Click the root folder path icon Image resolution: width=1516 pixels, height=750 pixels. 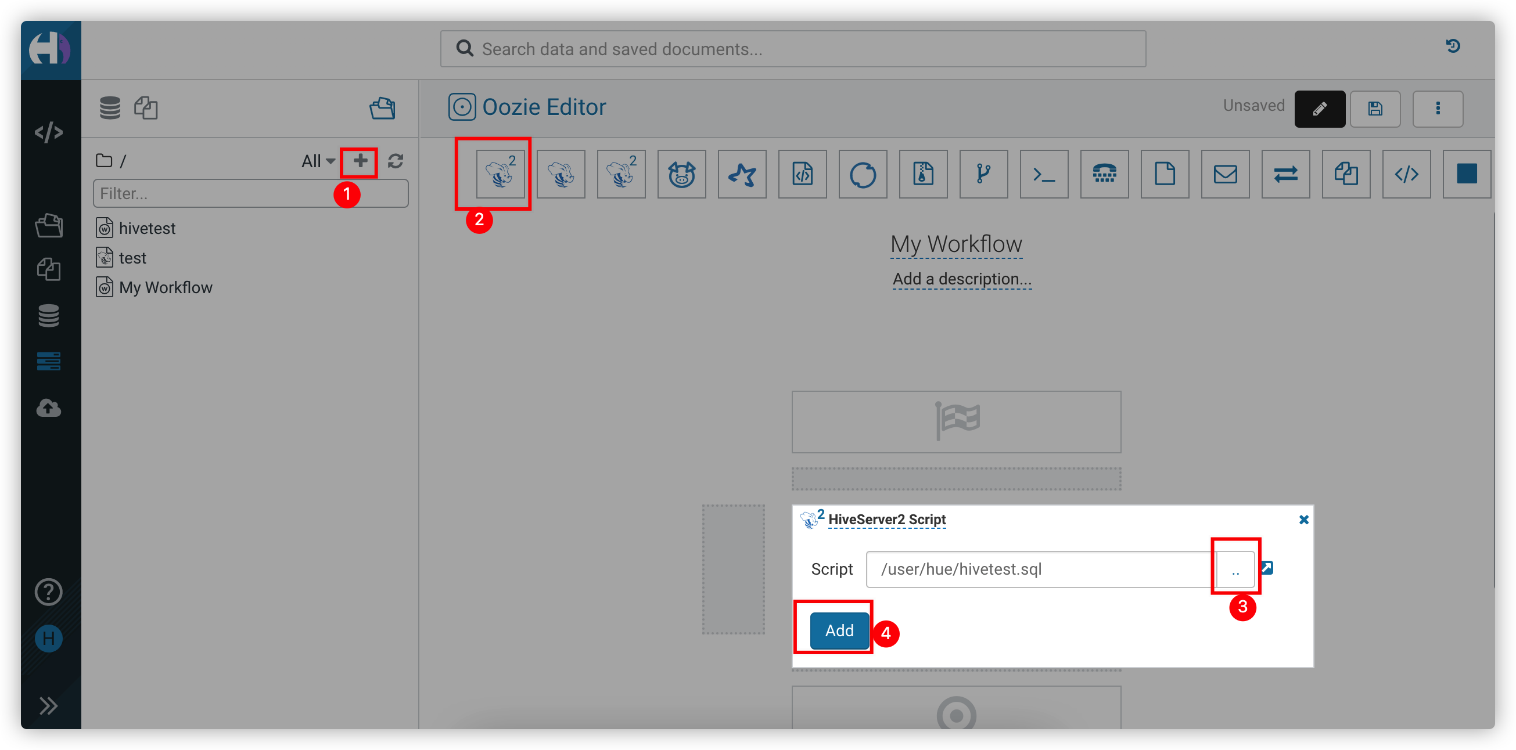(x=104, y=161)
